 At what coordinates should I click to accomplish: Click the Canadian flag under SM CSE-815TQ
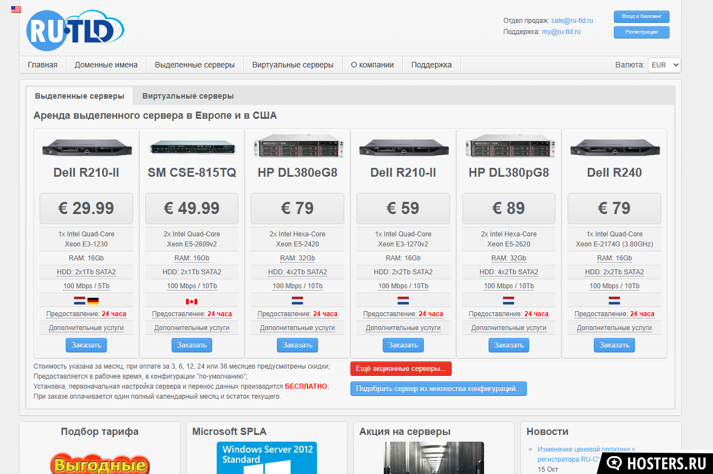pos(192,302)
